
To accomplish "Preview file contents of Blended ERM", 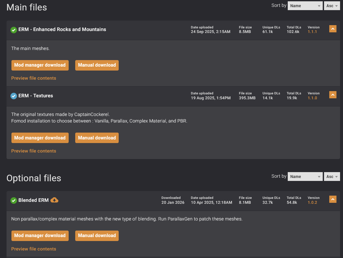I will coord(34,249).
